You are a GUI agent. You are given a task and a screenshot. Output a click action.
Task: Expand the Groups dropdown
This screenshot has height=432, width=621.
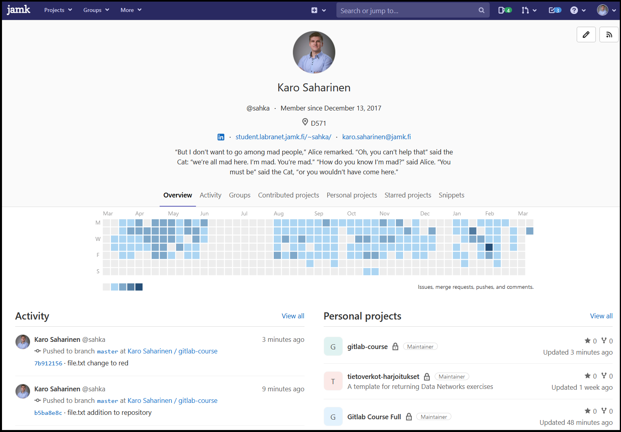pos(96,10)
